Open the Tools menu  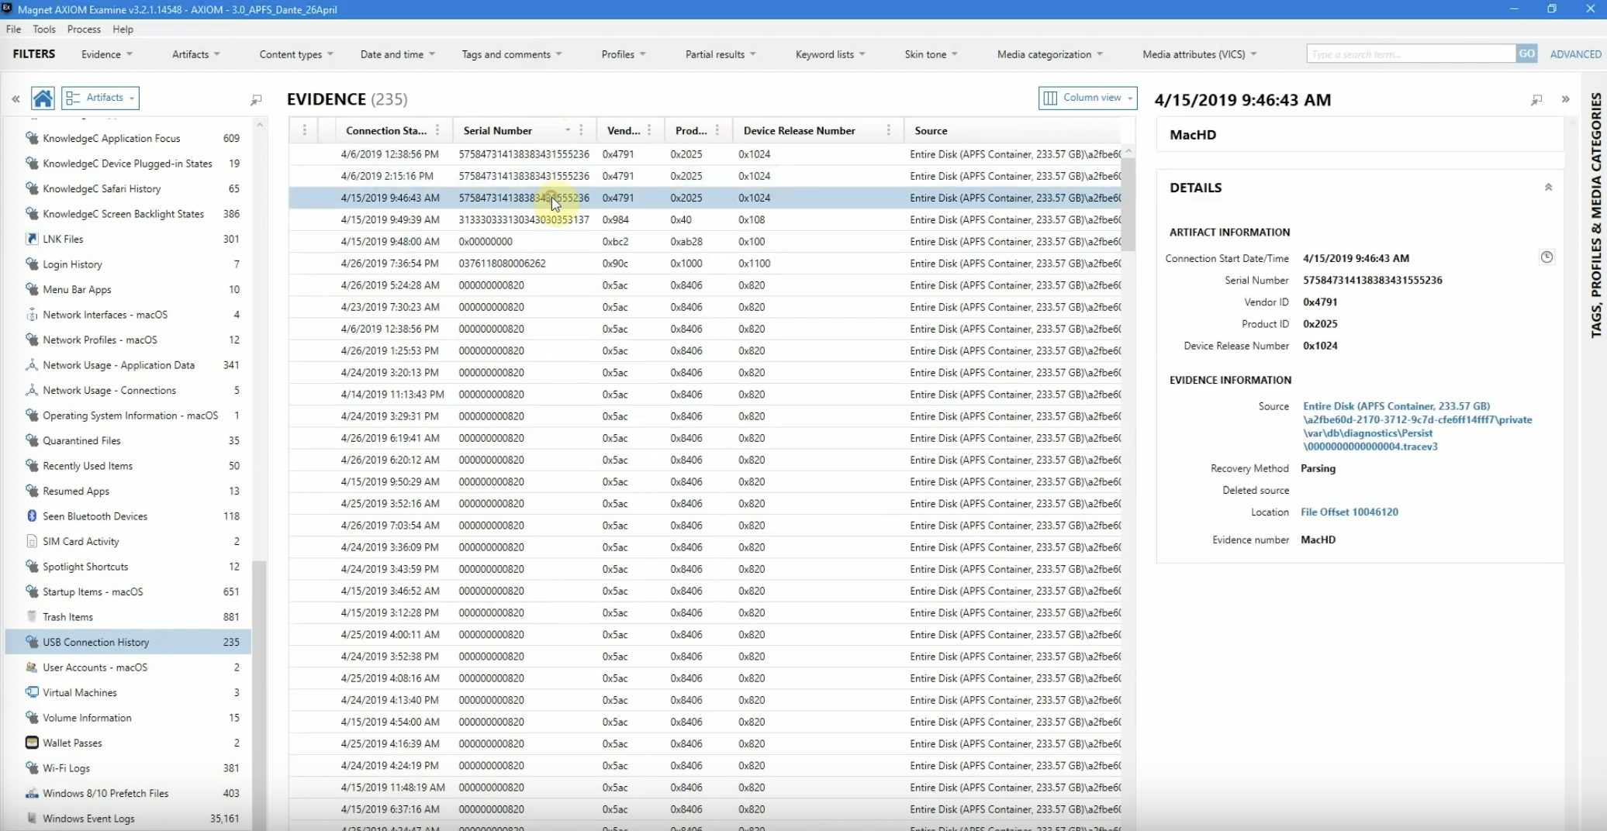tap(44, 29)
